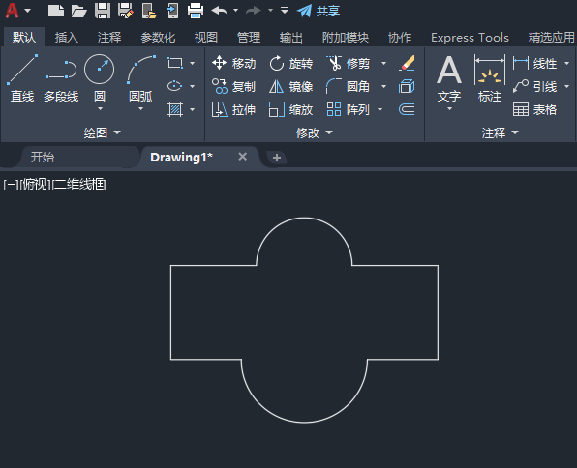The width and height of the screenshot is (577, 468).
Task: Expand the Modify (修改) panel
Action: [315, 132]
